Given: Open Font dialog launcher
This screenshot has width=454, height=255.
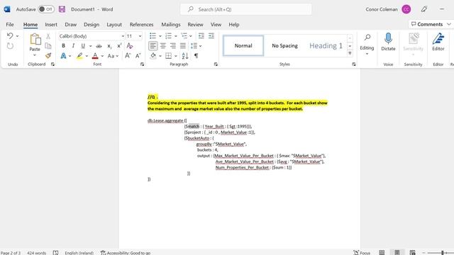Looking at the screenshot, I should [142, 64].
